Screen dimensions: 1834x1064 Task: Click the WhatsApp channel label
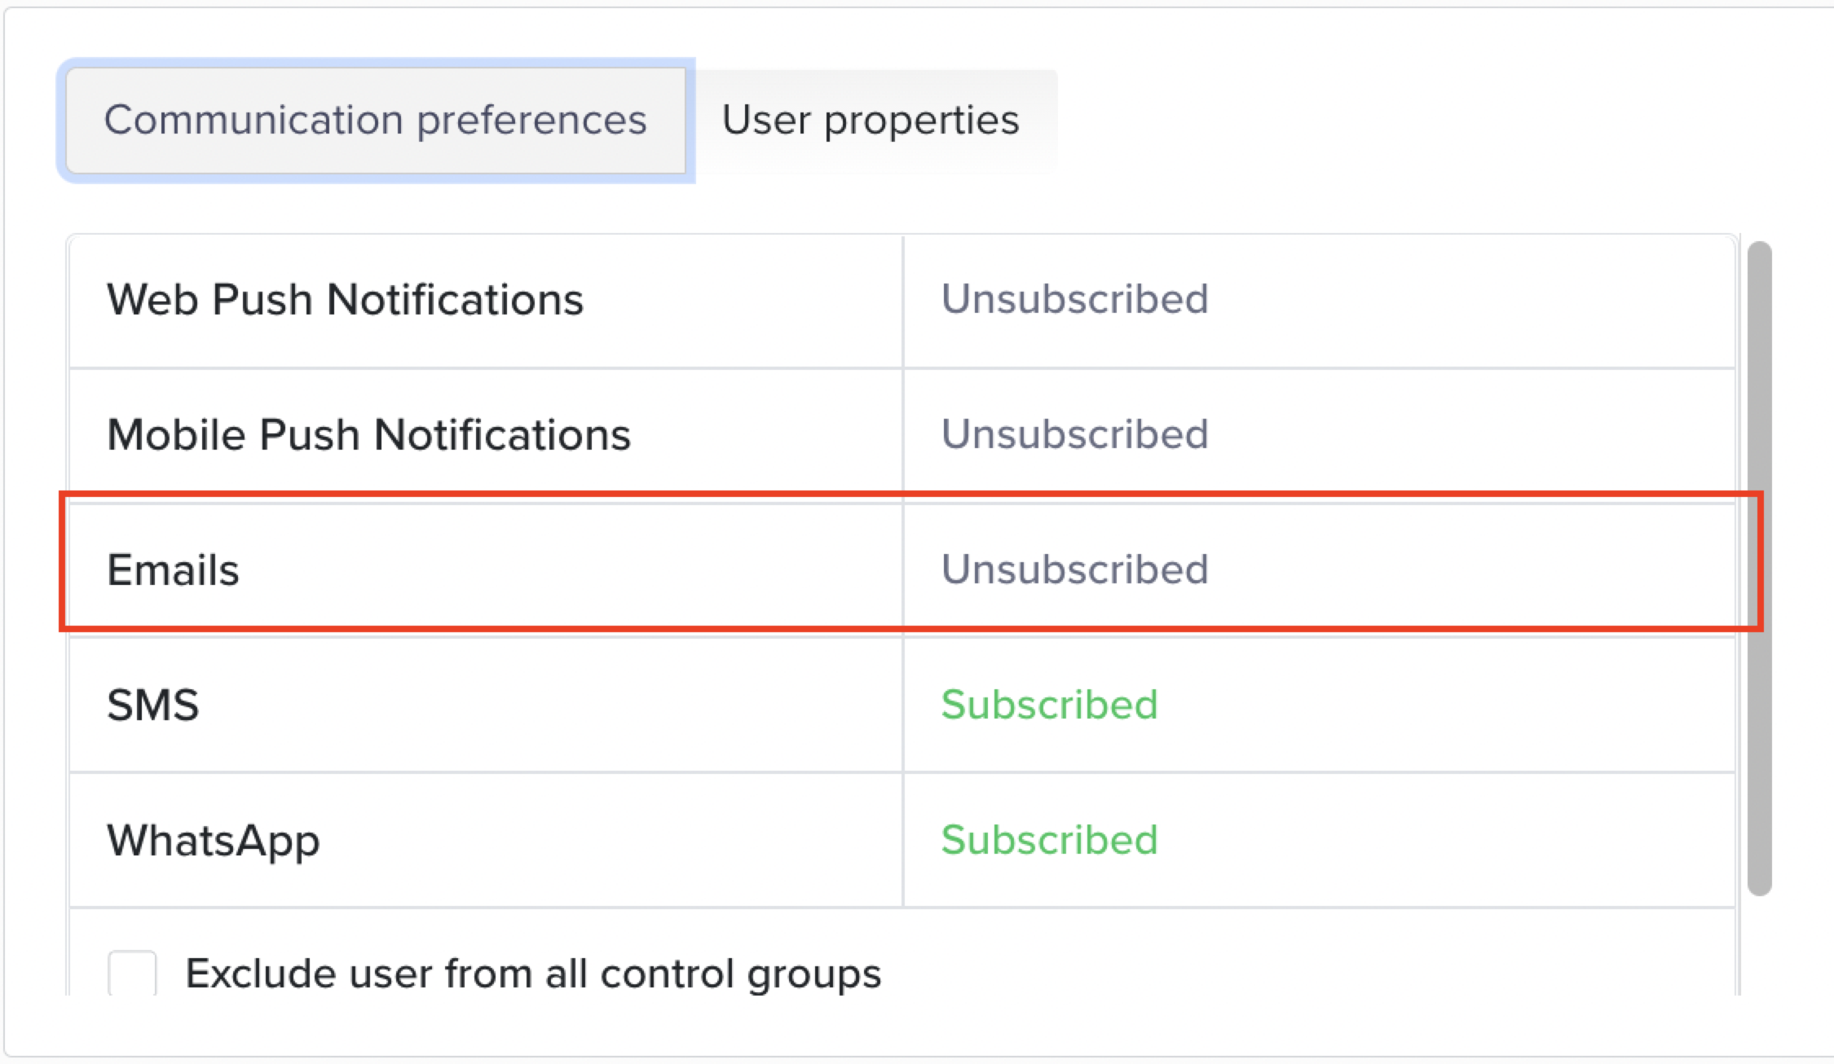pyautogui.click(x=214, y=840)
